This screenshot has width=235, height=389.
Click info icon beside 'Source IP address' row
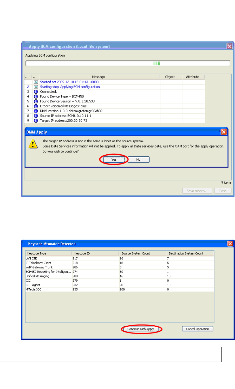click(36, 116)
